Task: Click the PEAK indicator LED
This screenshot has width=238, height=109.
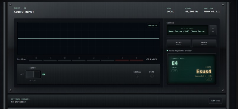Action: (152, 76)
